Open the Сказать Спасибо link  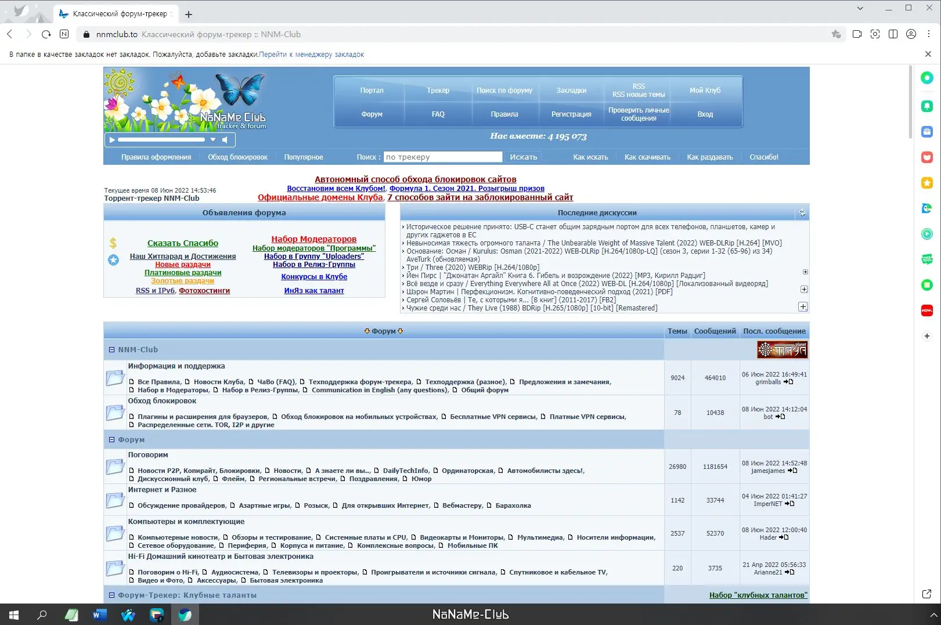[x=183, y=243]
